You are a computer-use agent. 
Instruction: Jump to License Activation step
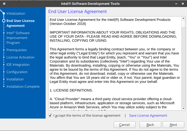(20, 57)
